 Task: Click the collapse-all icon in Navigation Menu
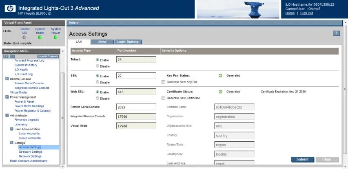point(12,56)
